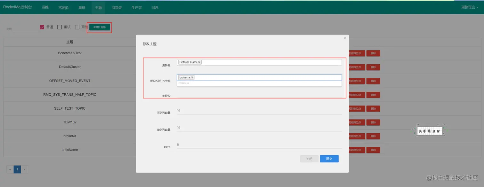Go to next page with » arrow
Screen dimensions: 484x187
24,169
